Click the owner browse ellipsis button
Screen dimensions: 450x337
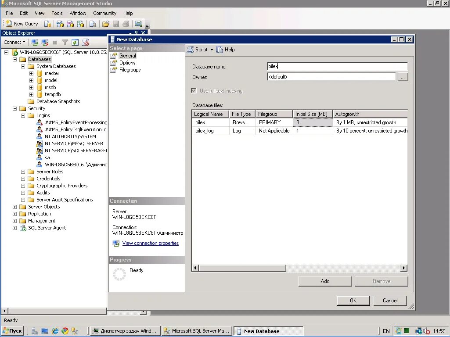(403, 77)
